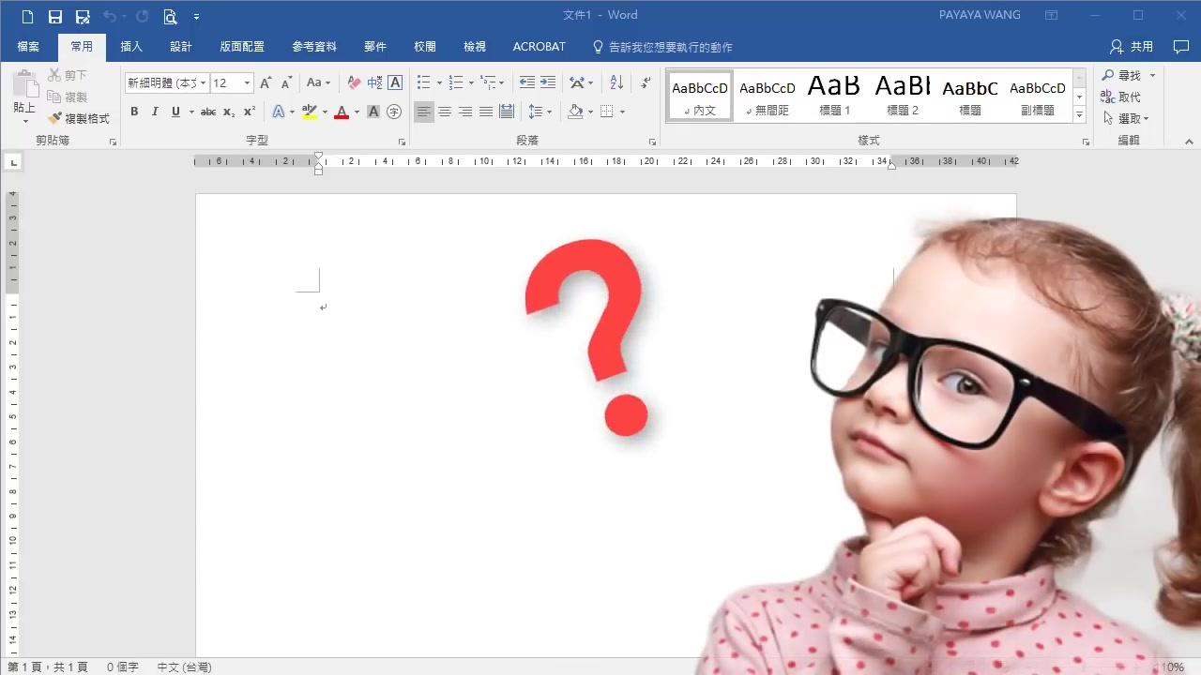Screen dimensions: 1201x675
Task: Click Replace (取代) button
Action: pyautogui.click(x=1121, y=97)
